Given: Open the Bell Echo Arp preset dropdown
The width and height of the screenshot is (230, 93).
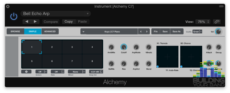Looking at the screenshot, I should tap(56, 13).
